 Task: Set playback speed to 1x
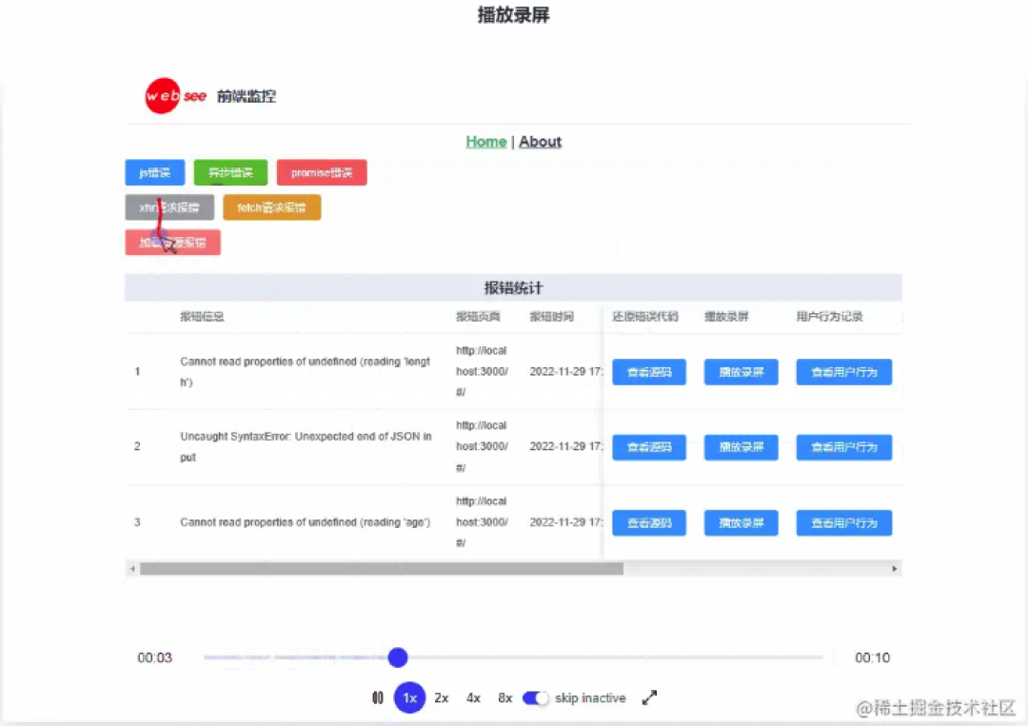tap(409, 697)
